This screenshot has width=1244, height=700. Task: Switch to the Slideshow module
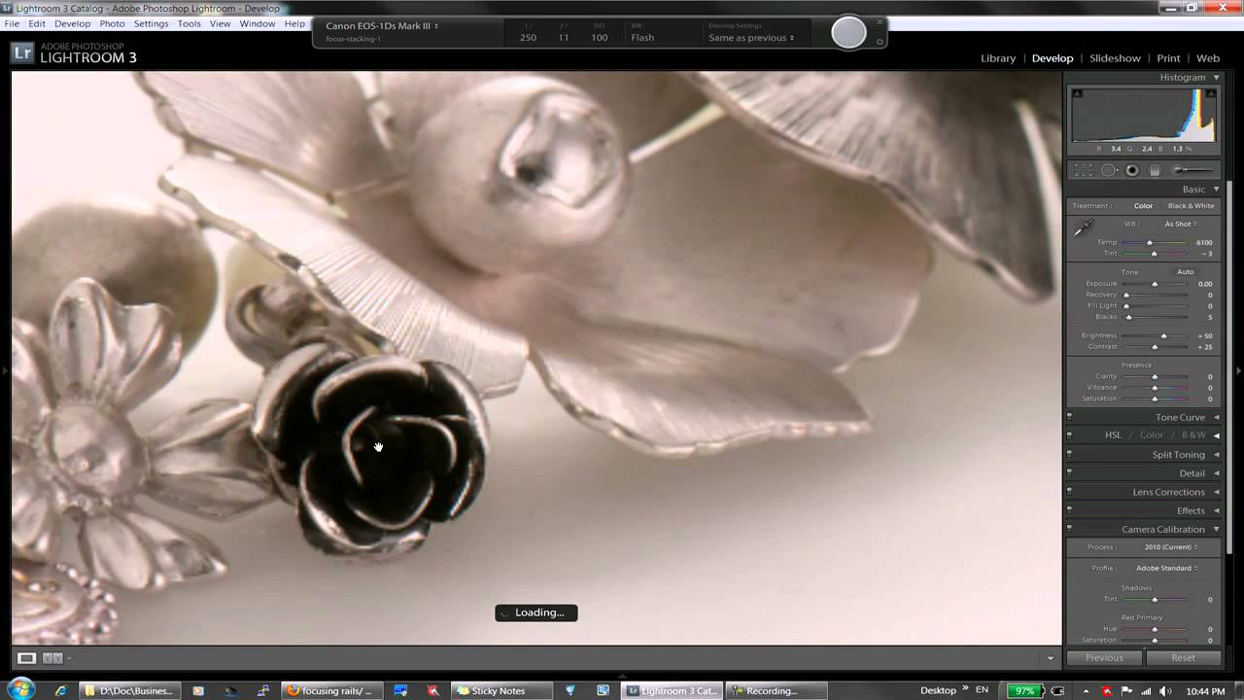pyautogui.click(x=1115, y=58)
